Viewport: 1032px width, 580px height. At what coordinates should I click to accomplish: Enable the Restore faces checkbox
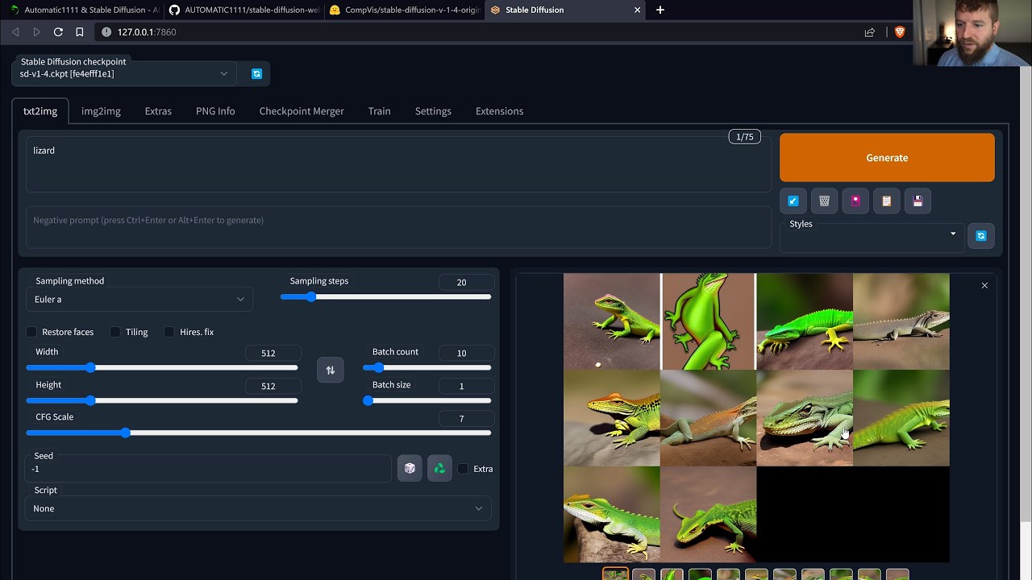pos(31,332)
